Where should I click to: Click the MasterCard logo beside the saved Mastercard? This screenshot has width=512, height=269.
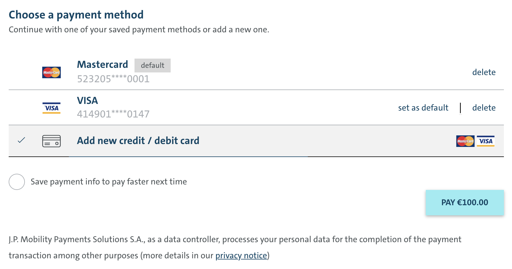coord(51,72)
